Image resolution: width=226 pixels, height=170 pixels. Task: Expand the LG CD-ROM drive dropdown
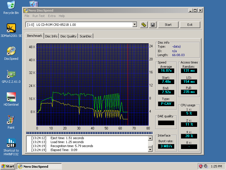pos(134,25)
